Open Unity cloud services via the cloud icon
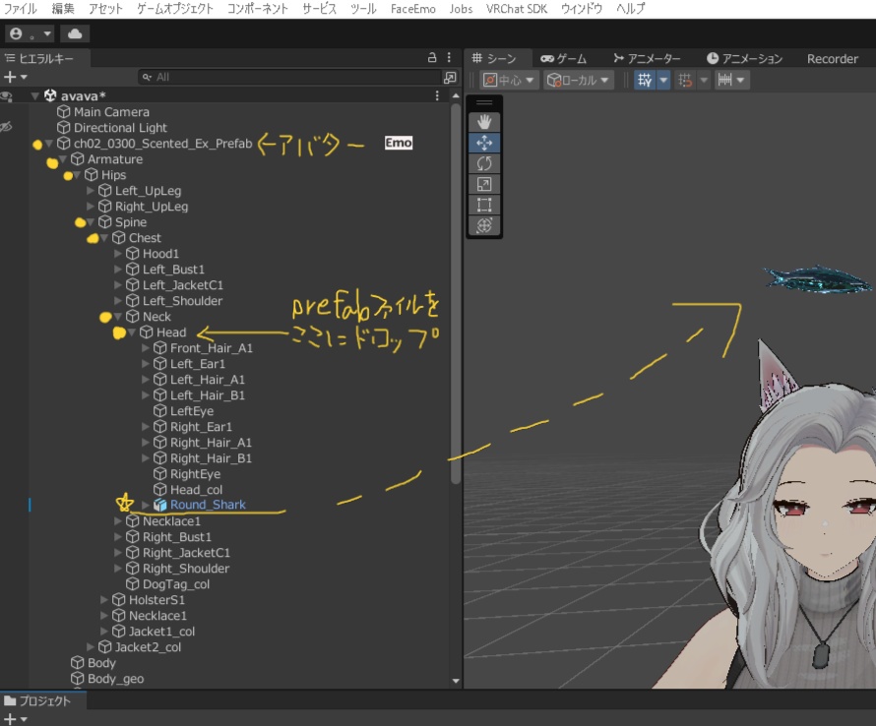 click(x=76, y=32)
